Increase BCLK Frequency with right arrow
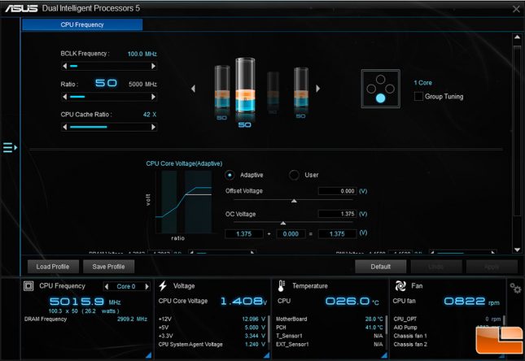 [x=153, y=66]
